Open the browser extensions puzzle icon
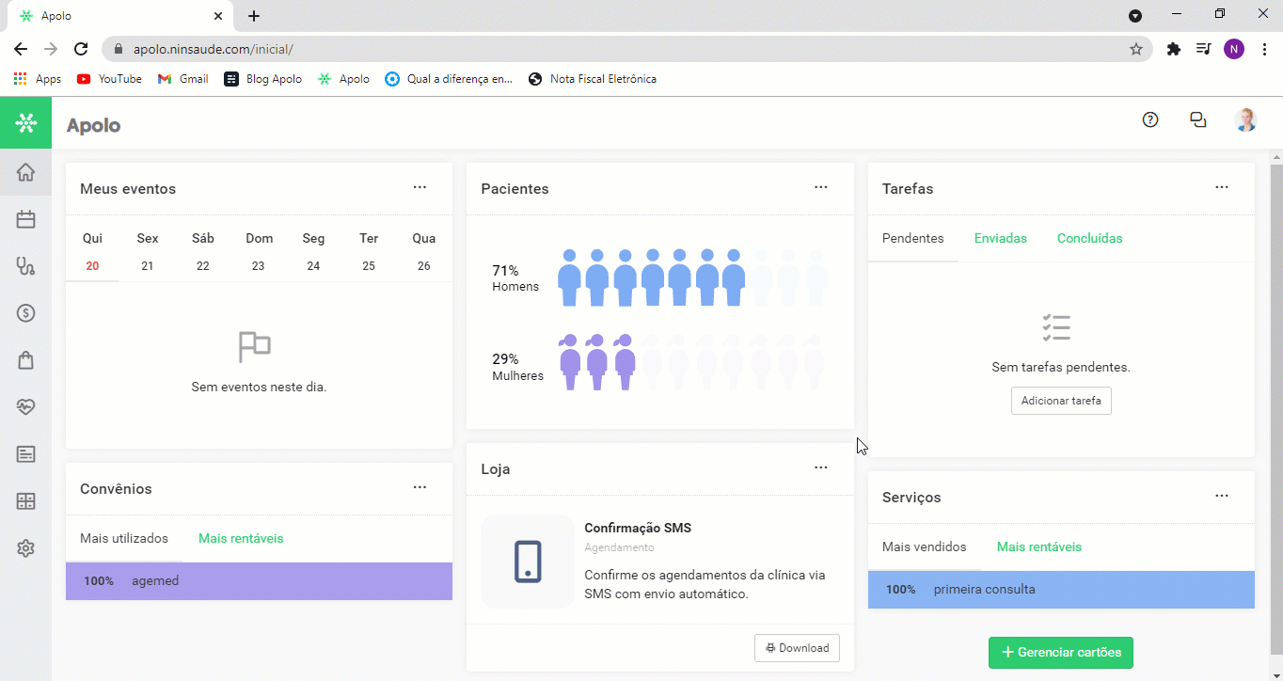This screenshot has width=1283, height=681. (1173, 49)
